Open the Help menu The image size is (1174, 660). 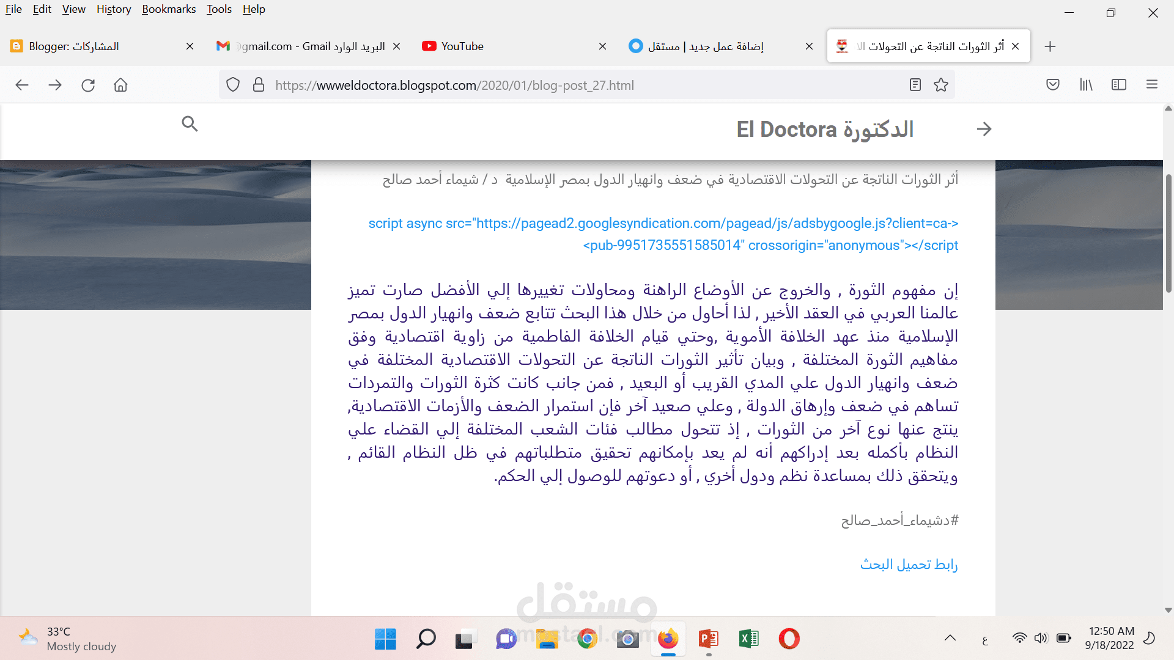click(254, 9)
